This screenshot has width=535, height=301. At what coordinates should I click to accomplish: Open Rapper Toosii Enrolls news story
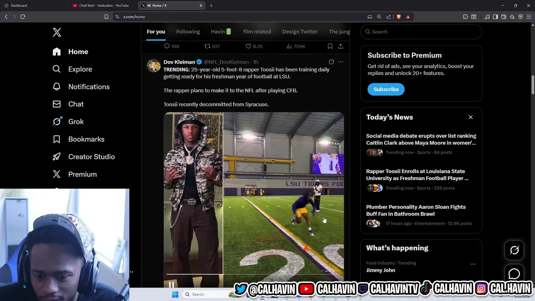(x=421, y=179)
